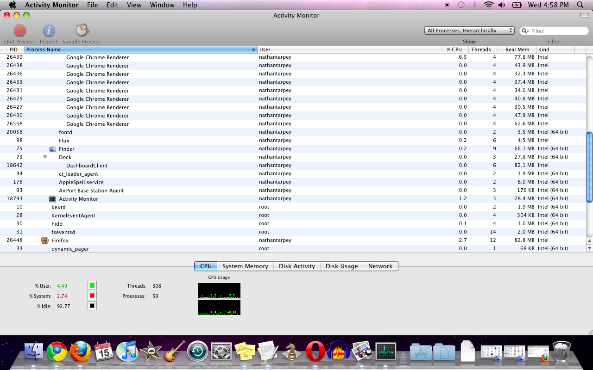Sort by the Real Mem column header
The image size is (593, 370).
point(517,49)
